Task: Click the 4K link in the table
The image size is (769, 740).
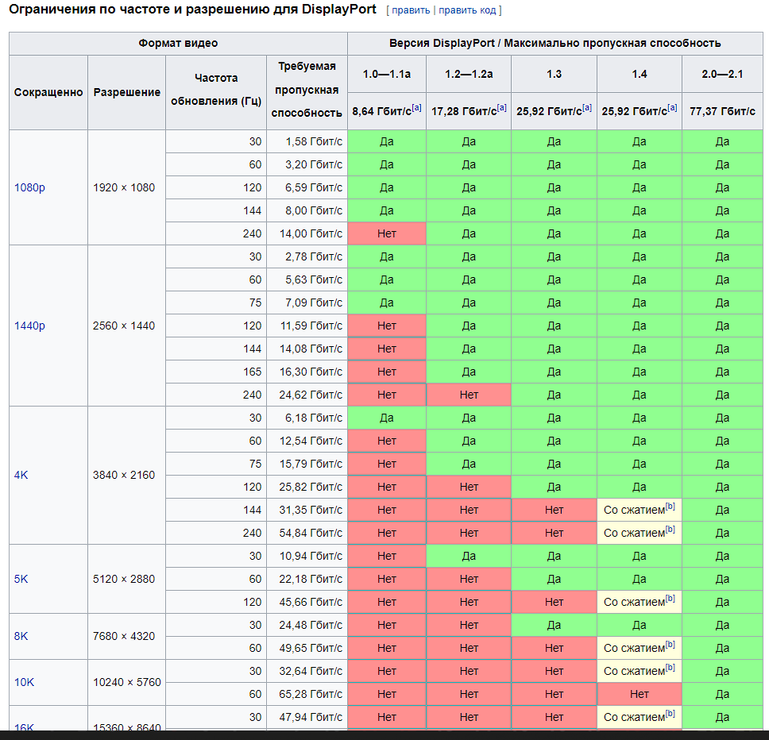Action: (21, 476)
